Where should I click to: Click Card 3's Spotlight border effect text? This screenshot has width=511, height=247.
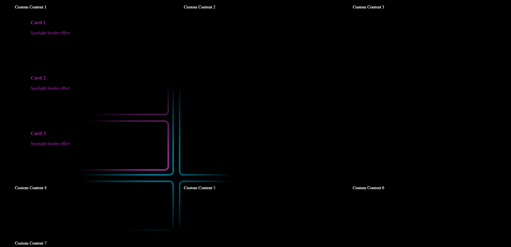[50, 144]
